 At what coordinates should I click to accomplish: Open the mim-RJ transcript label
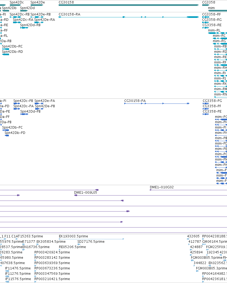(x=220, y=78)
